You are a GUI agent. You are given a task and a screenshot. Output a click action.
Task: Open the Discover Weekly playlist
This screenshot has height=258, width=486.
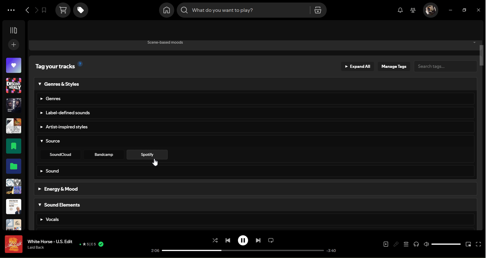coord(14,85)
